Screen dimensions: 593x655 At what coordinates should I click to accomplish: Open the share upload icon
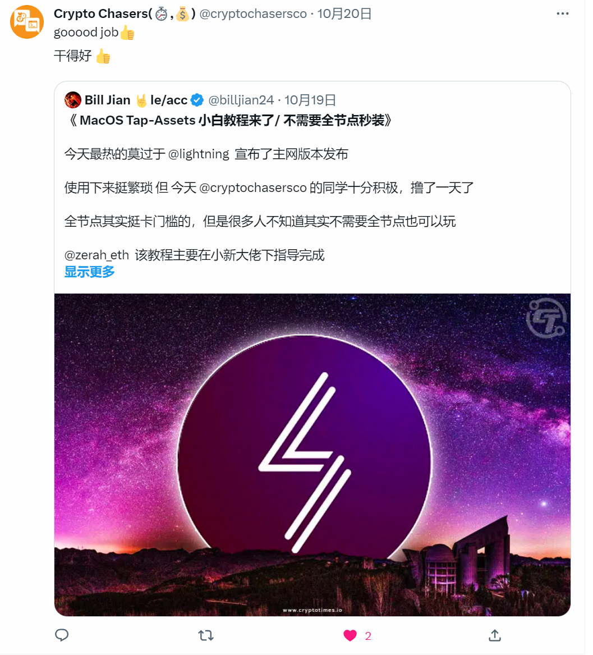[x=494, y=635]
